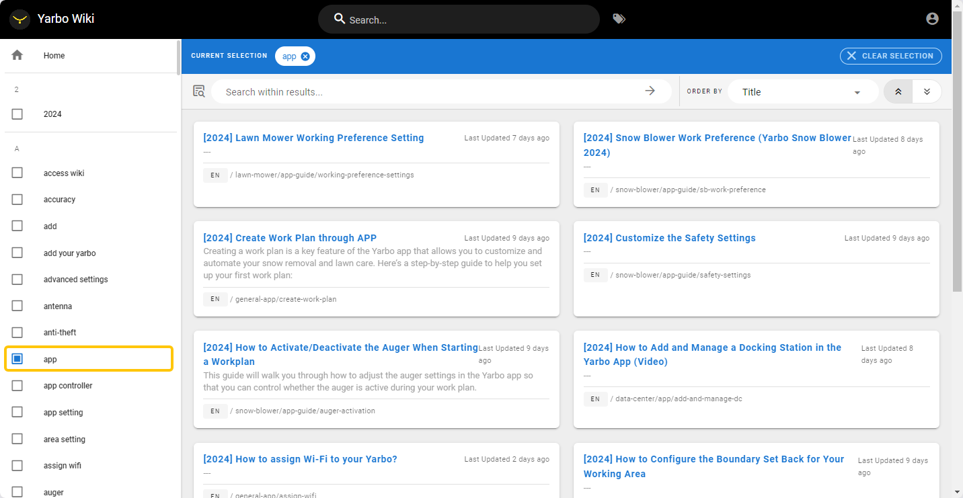Check the antenna tag checkbox
The image size is (963, 498).
point(17,306)
